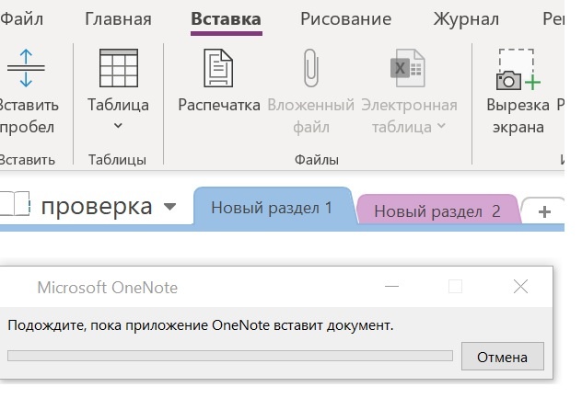Image resolution: width=582 pixels, height=398 pixels.
Task: Click the Вложенный файл paperclip icon
Action: pyautogui.click(x=311, y=68)
